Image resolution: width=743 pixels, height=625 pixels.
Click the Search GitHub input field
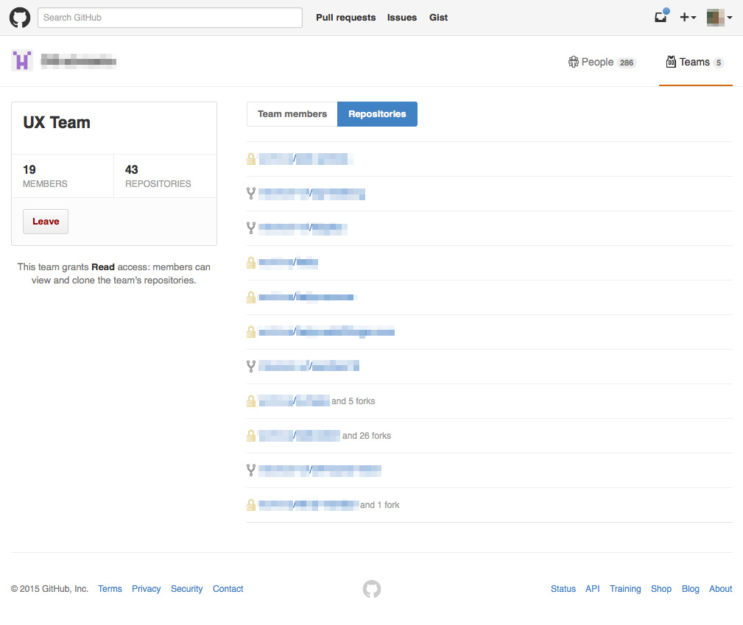169,17
